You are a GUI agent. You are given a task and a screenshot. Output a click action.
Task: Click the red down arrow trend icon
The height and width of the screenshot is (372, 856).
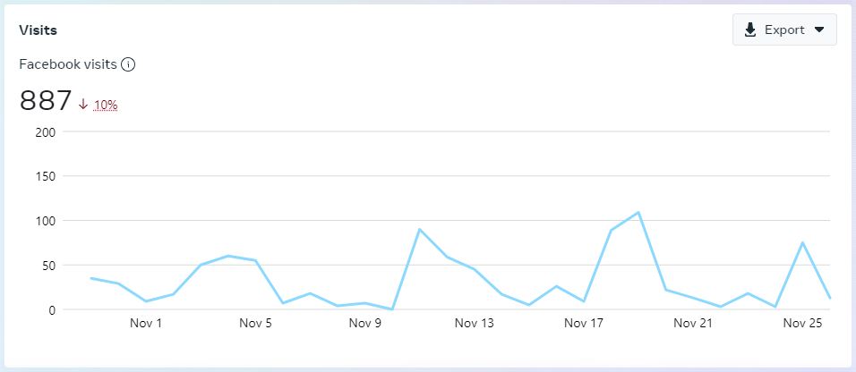pos(83,105)
